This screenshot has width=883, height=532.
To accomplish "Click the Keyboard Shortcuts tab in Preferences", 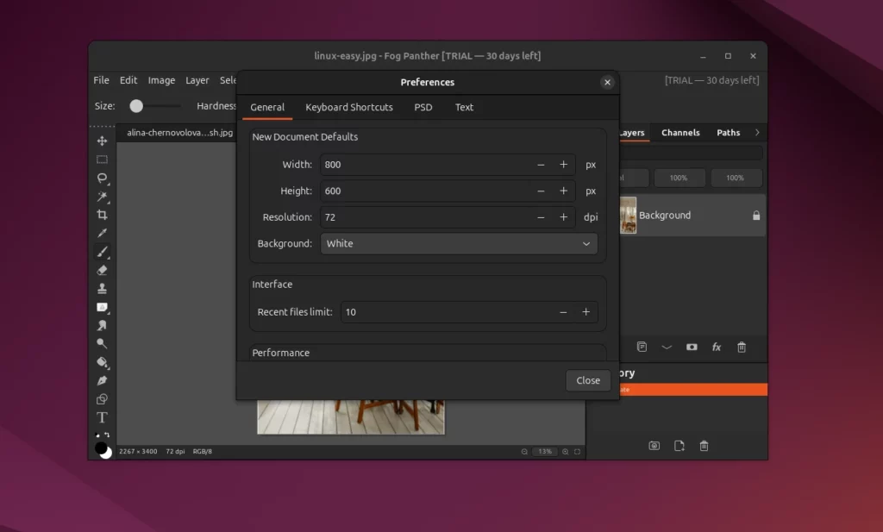I will 349,107.
